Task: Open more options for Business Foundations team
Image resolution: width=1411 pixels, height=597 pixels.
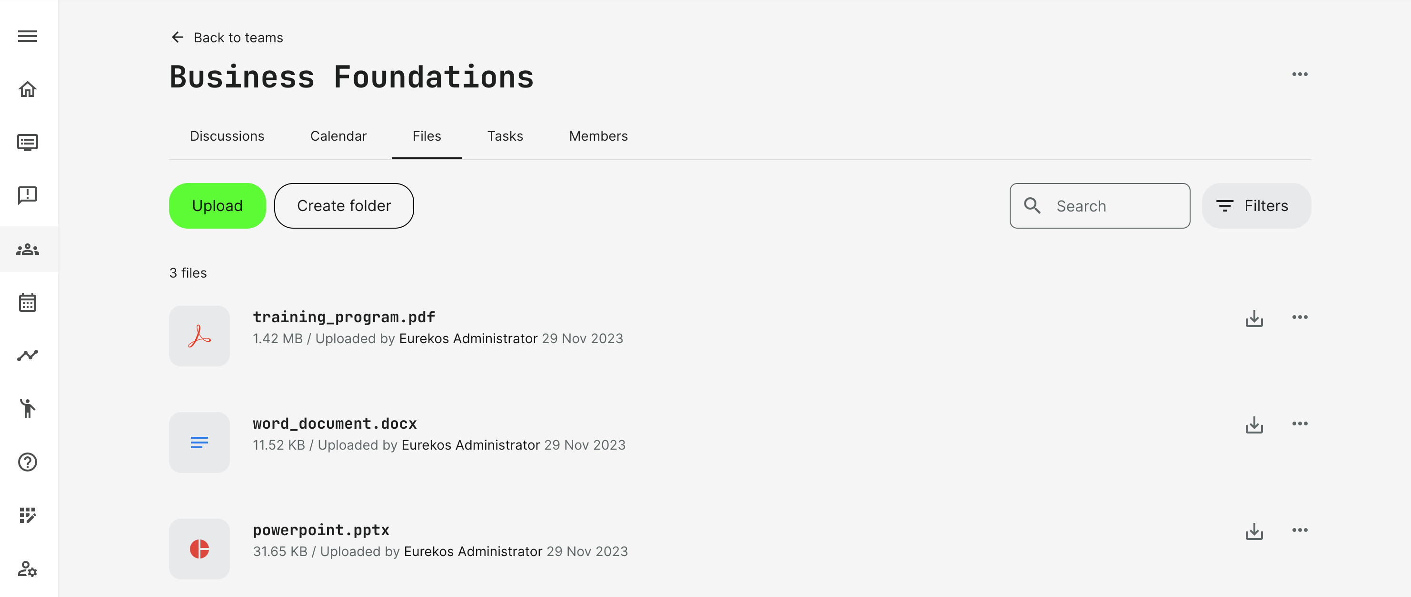Action: click(1299, 74)
